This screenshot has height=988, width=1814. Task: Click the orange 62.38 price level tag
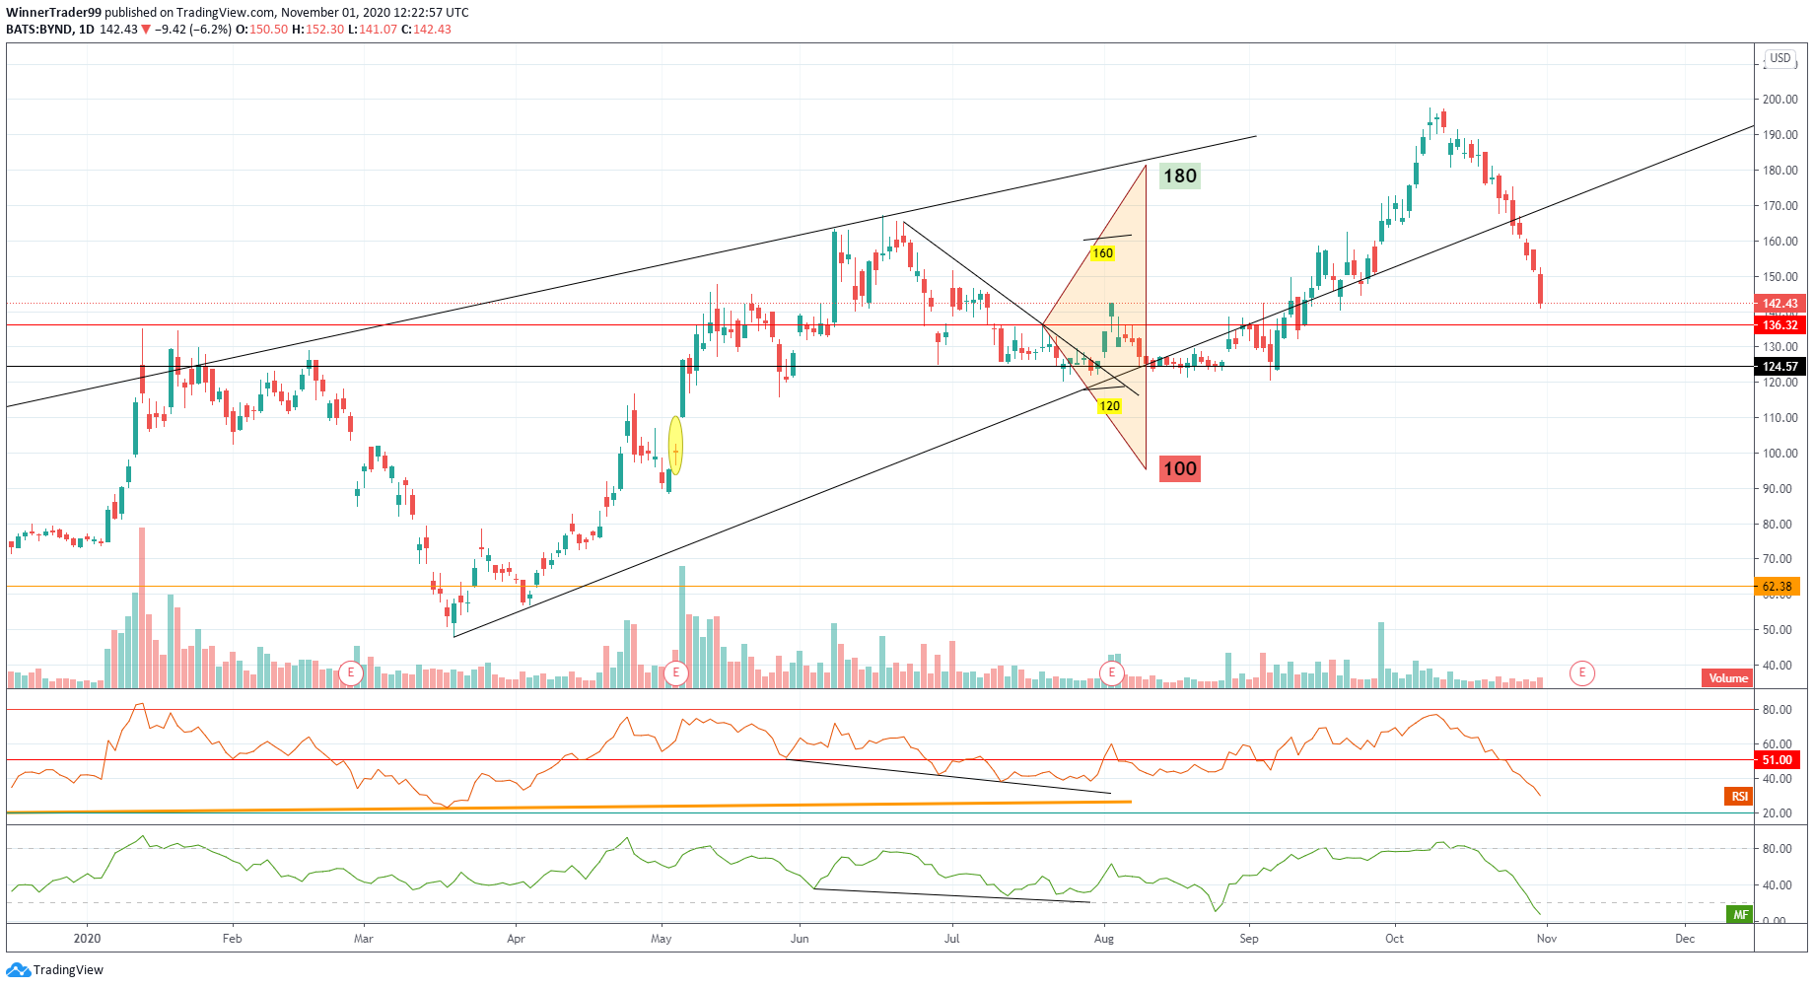(x=1779, y=587)
